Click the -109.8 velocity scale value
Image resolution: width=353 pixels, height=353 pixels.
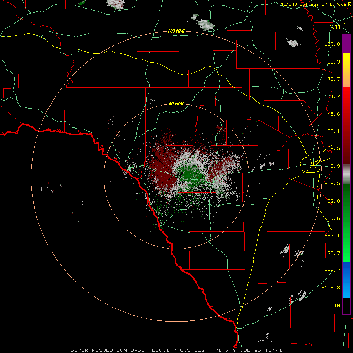pyautogui.click(x=331, y=288)
